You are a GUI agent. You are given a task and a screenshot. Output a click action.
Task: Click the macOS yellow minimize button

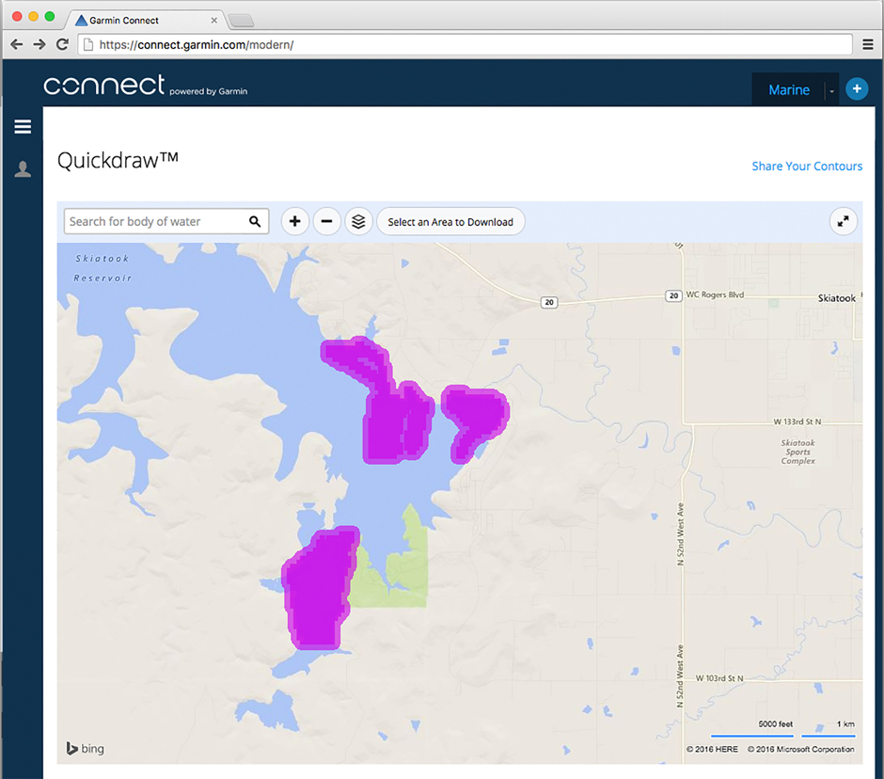click(33, 16)
